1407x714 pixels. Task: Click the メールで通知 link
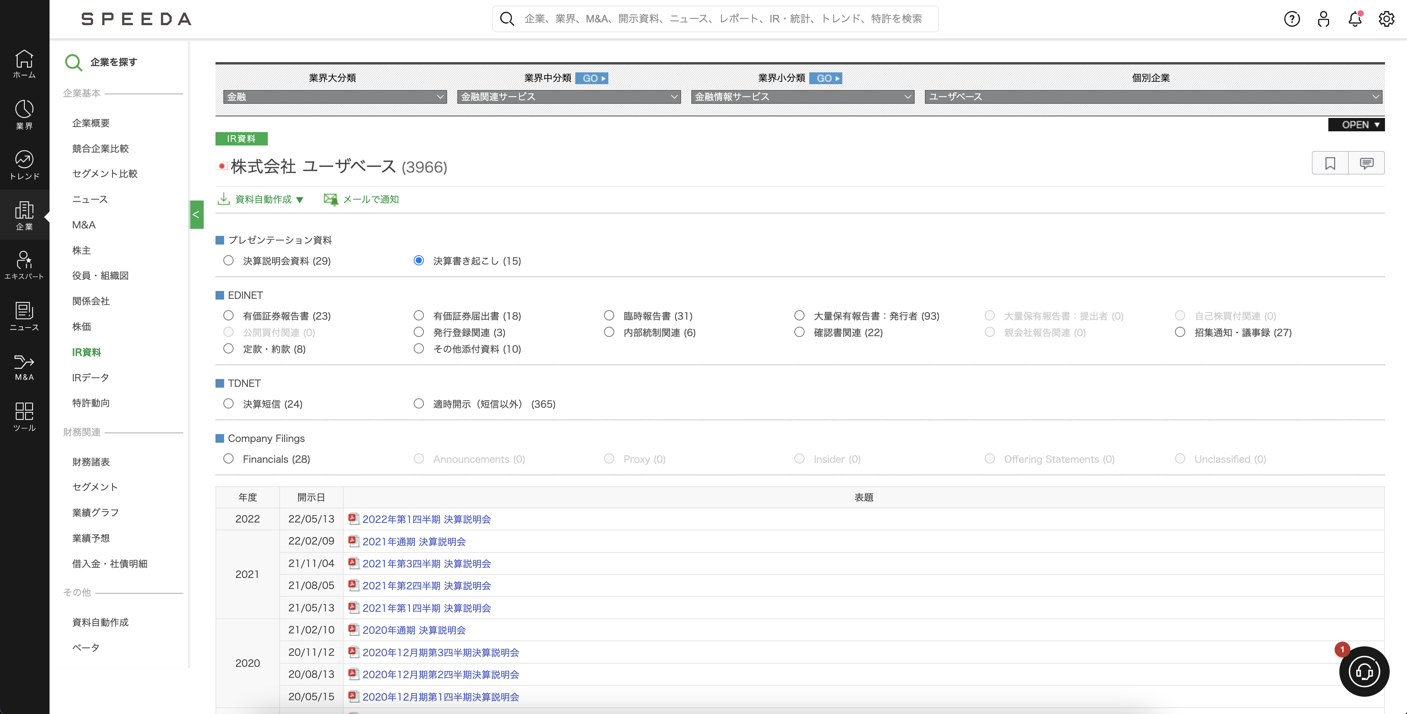[x=370, y=199]
